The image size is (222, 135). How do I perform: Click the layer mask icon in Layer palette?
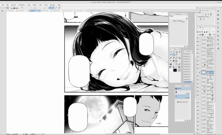coord(210,35)
